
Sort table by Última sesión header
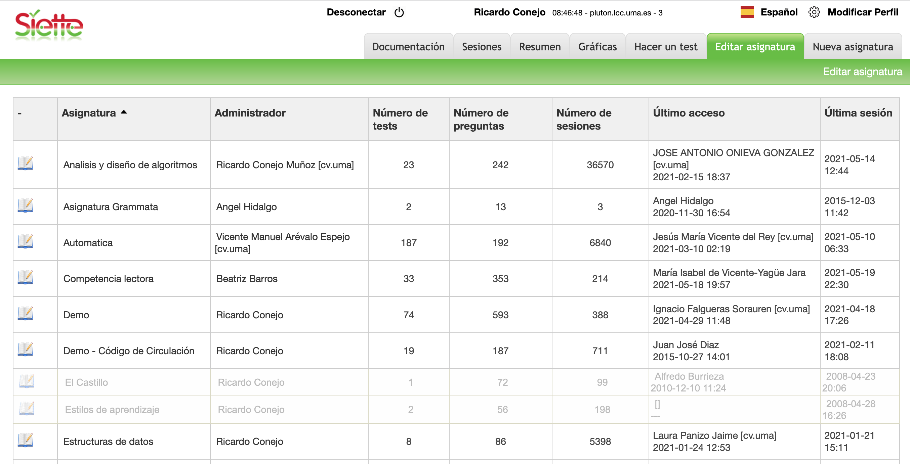click(858, 113)
